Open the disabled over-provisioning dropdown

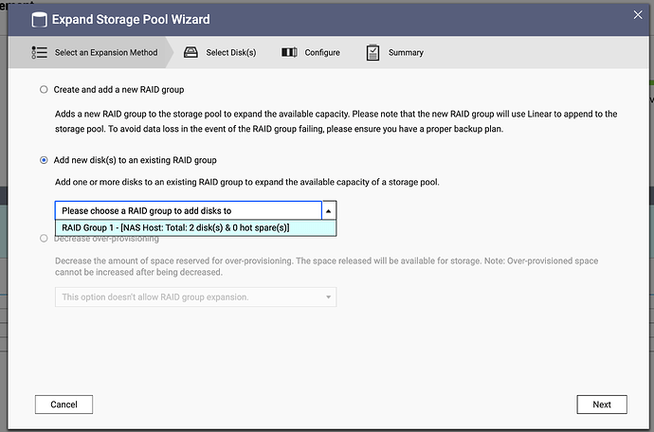(x=195, y=297)
